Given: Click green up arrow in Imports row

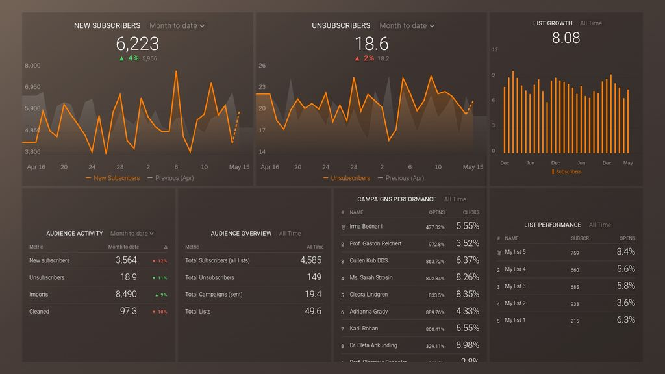Looking at the screenshot, I should tap(157, 295).
